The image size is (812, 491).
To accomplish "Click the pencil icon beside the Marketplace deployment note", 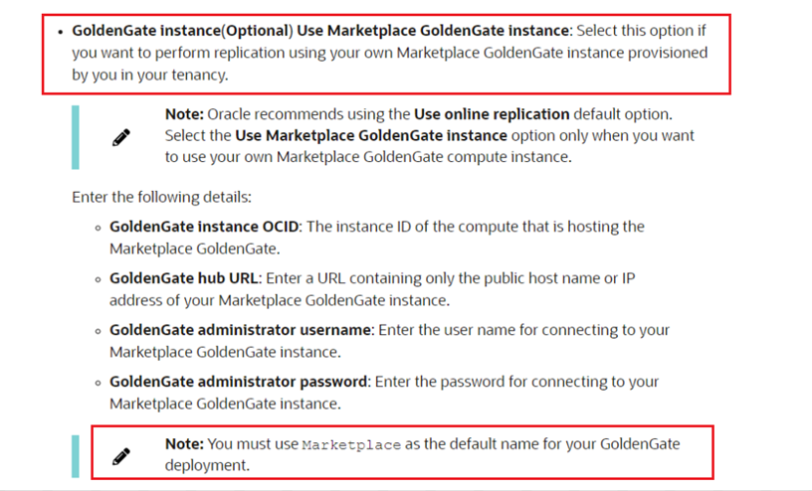I will [120, 456].
